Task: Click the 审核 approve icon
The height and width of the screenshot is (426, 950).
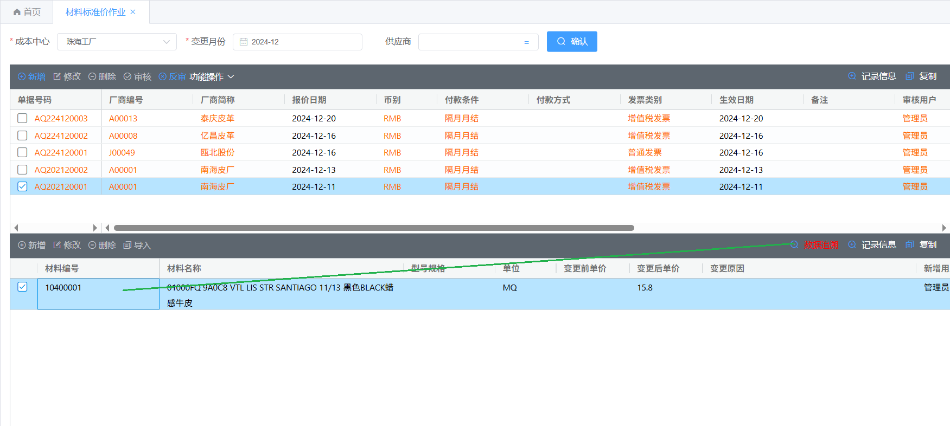Action: pos(127,77)
